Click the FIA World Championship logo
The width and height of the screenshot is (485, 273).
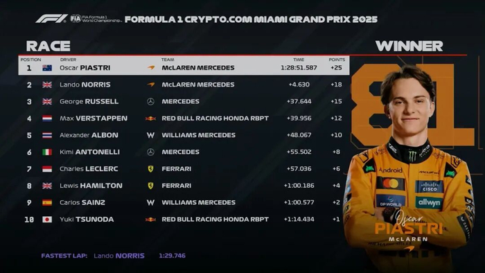(x=96, y=19)
